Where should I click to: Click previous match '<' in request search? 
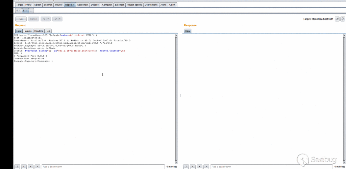coord(24,167)
